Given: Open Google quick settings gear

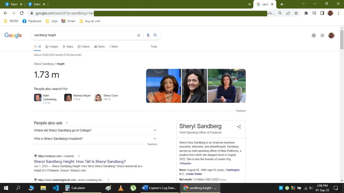Looking at the screenshot, I should (314, 35).
